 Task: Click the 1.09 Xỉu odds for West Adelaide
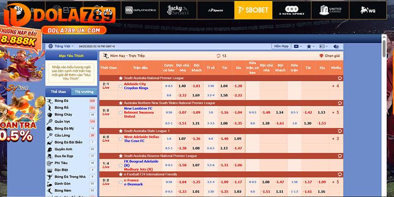coord(237,139)
